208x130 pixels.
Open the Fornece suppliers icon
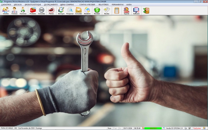(14, 11)
